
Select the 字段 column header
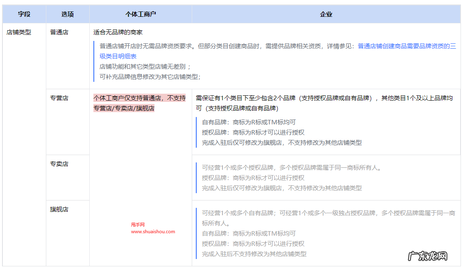[x=23, y=14]
